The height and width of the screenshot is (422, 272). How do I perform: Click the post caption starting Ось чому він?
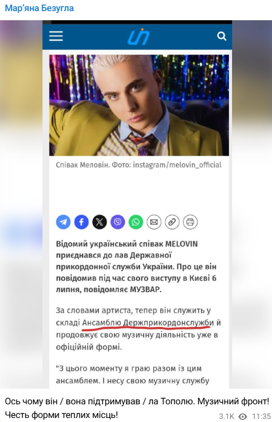point(137,408)
